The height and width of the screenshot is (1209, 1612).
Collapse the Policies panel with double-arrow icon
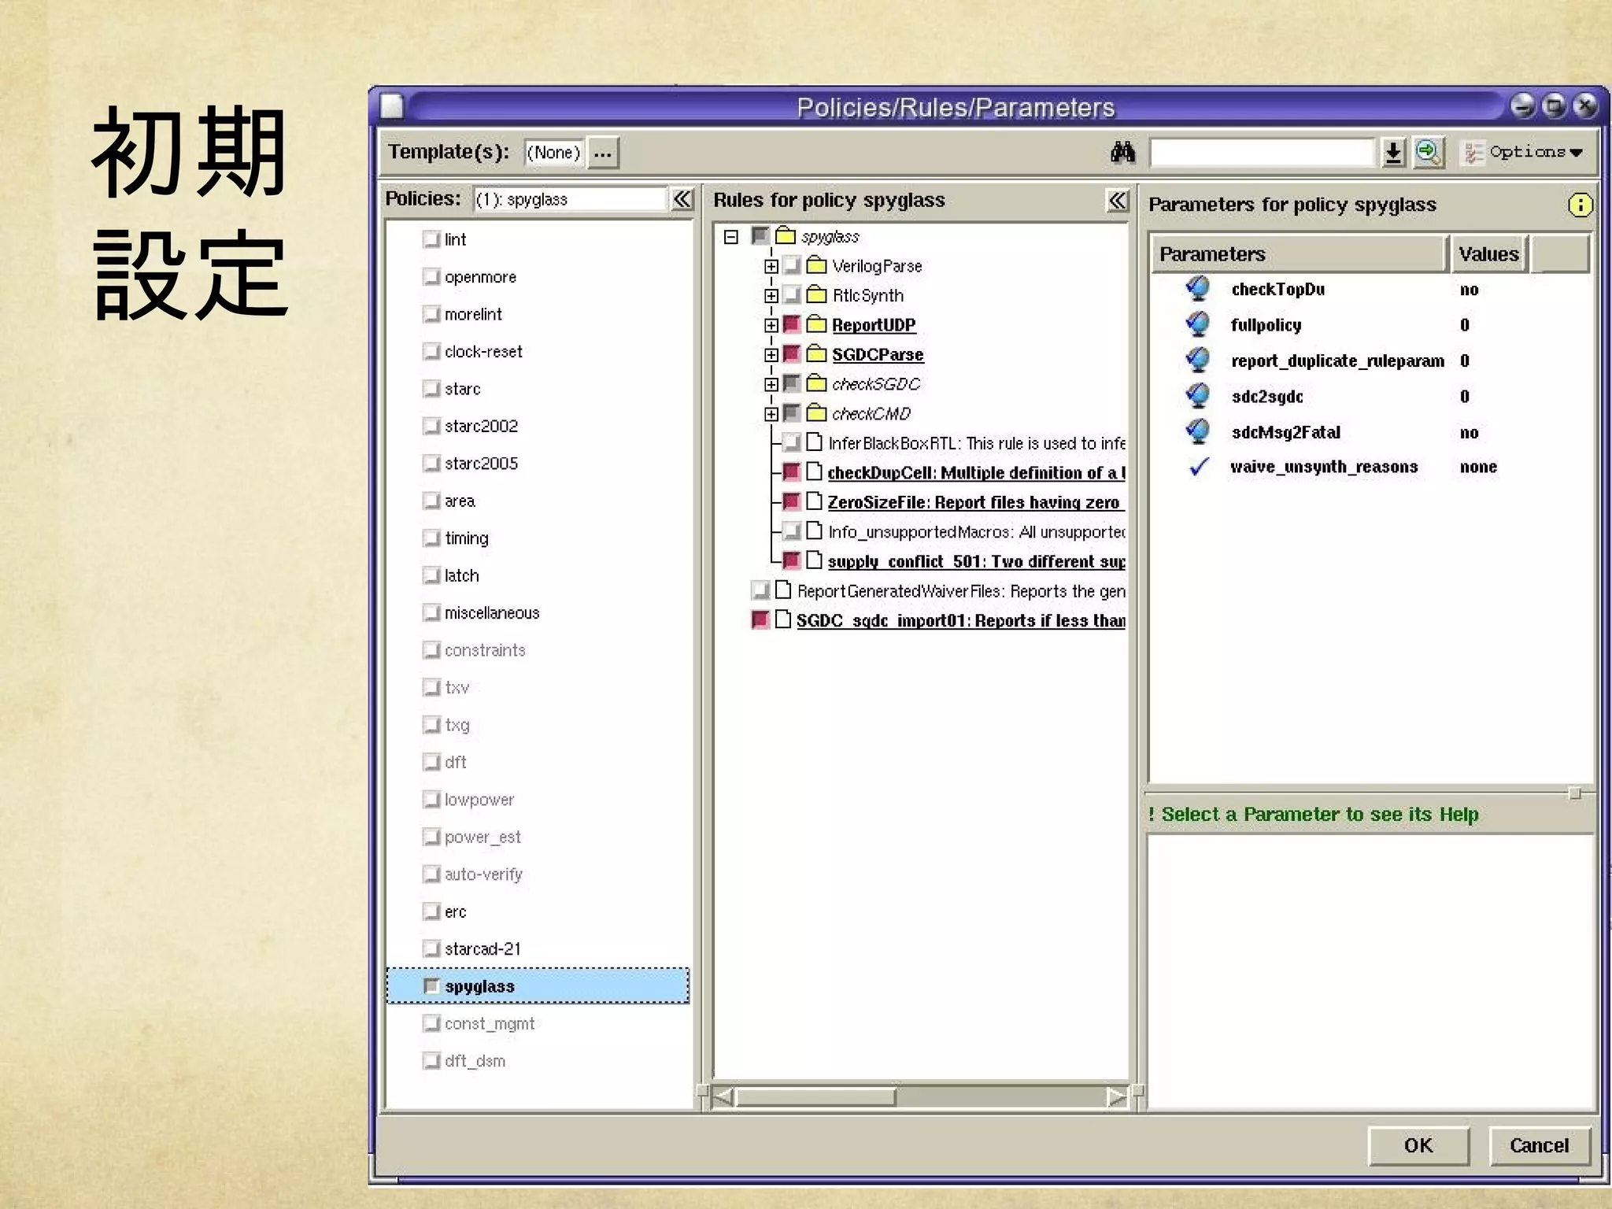(x=682, y=199)
